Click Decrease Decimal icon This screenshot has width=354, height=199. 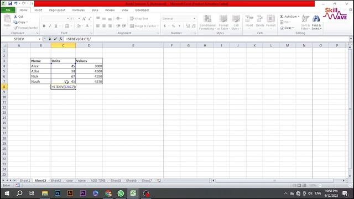(x=194, y=26)
